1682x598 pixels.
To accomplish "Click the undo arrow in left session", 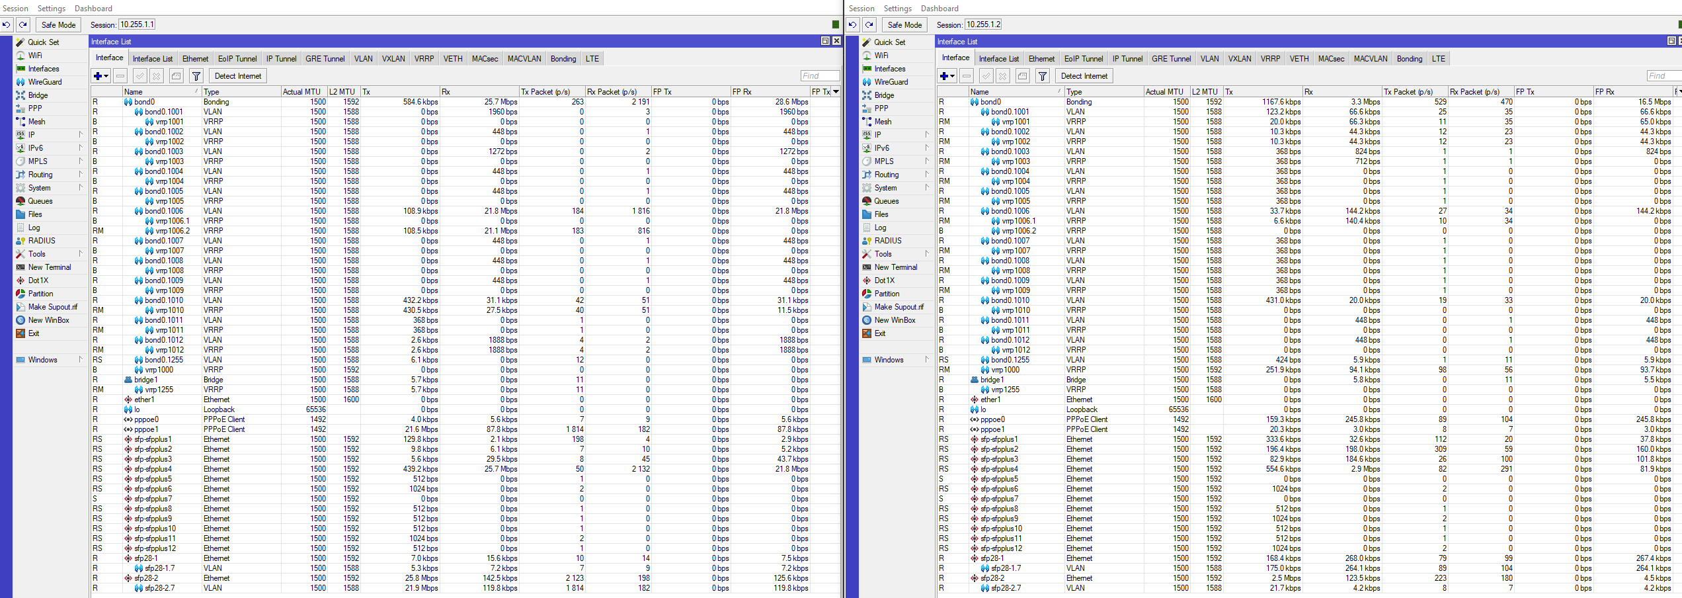I will 7,24.
